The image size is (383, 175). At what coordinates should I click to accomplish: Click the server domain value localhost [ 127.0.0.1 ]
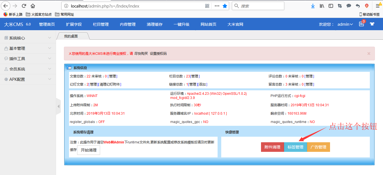click(211, 113)
